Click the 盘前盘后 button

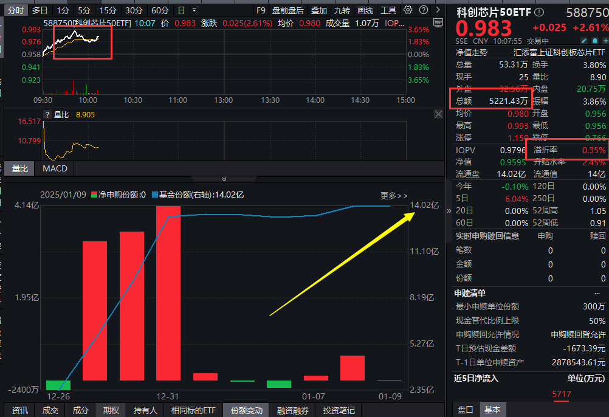click(x=289, y=10)
